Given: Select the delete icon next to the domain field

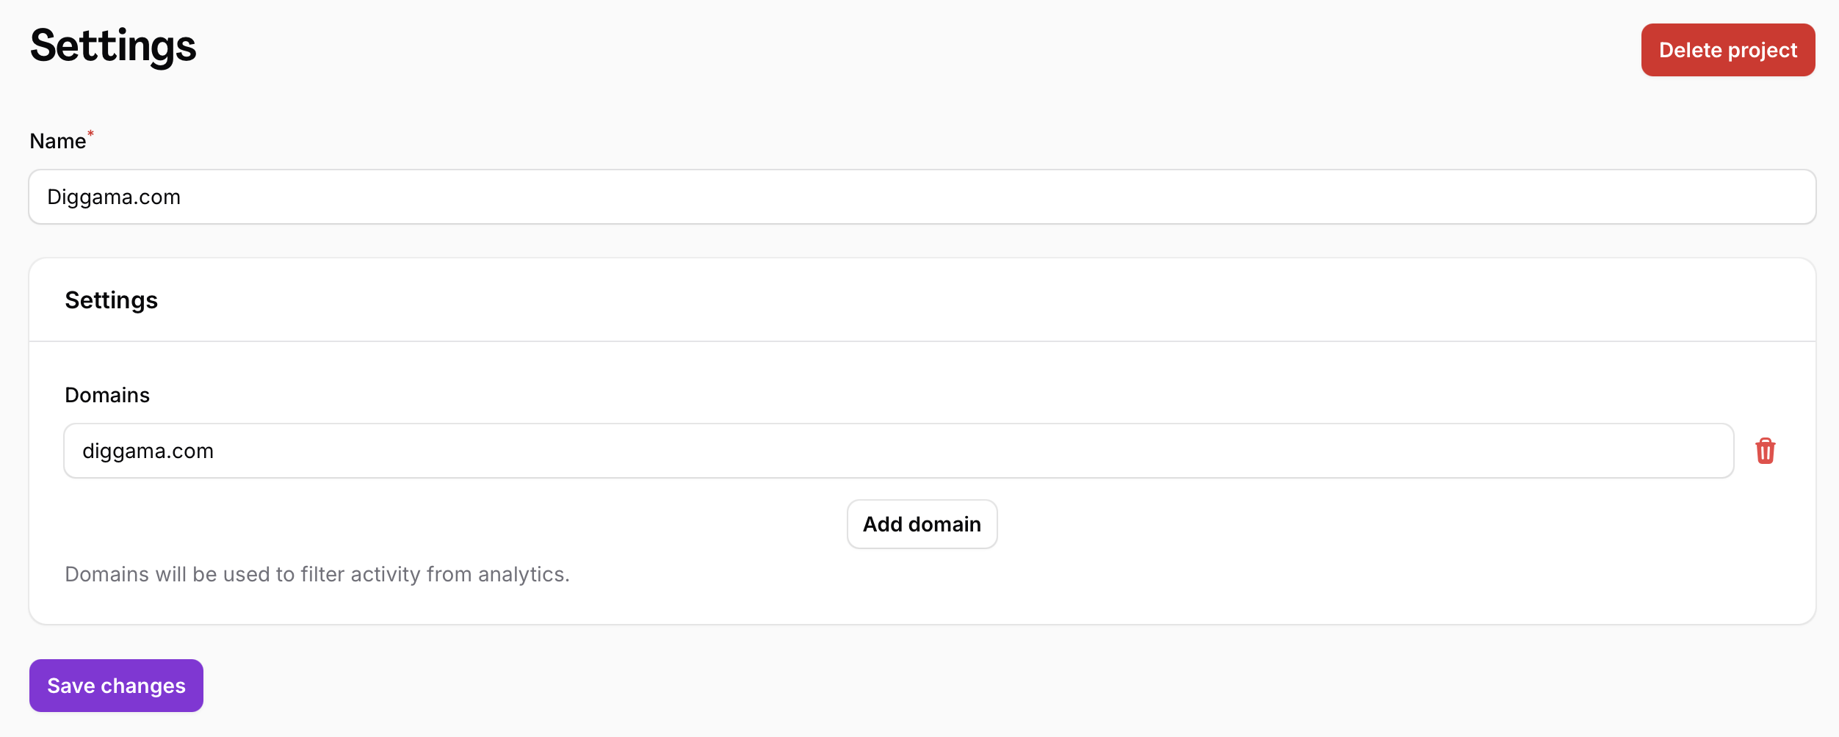Looking at the screenshot, I should click(x=1766, y=451).
